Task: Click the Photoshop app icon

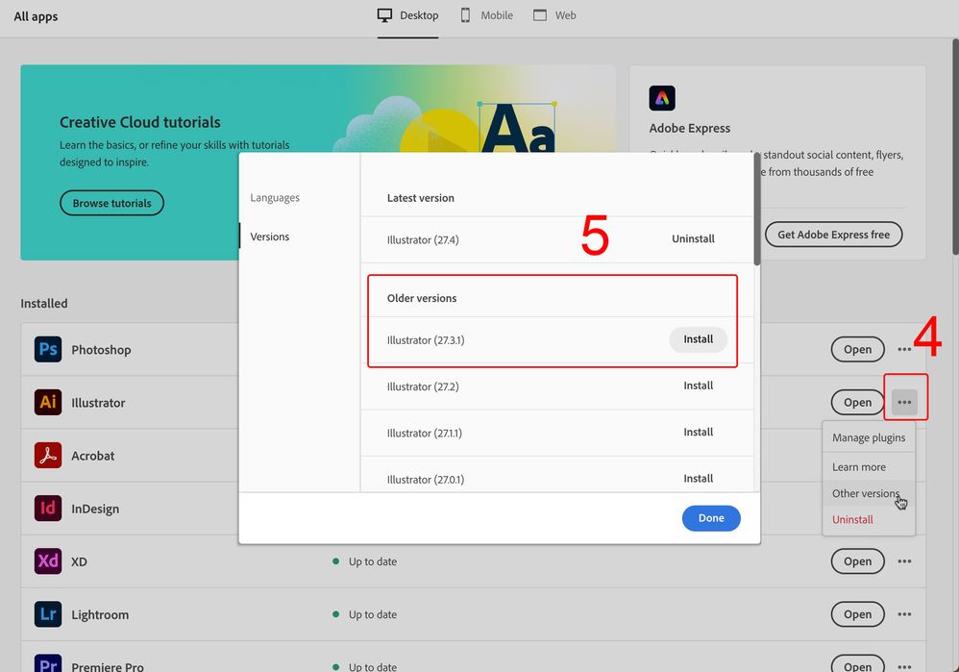Action: pos(48,350)
